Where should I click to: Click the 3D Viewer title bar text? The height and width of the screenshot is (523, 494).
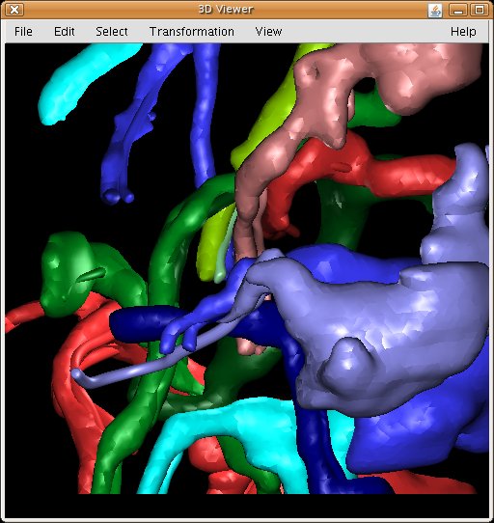coord(226,10)
